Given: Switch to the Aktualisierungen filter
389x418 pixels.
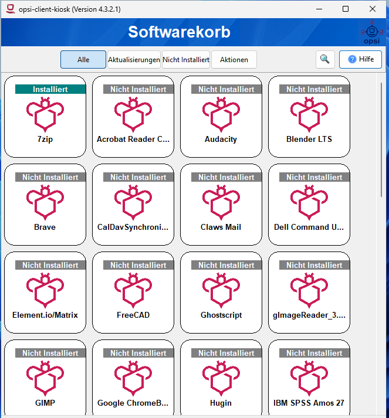Looking at the screenshot, I should 134,59.
